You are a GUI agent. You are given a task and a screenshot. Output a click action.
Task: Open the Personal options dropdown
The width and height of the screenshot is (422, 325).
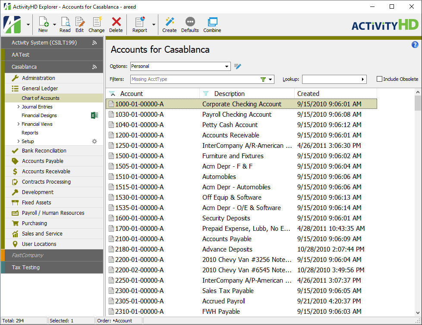(227, 67)
